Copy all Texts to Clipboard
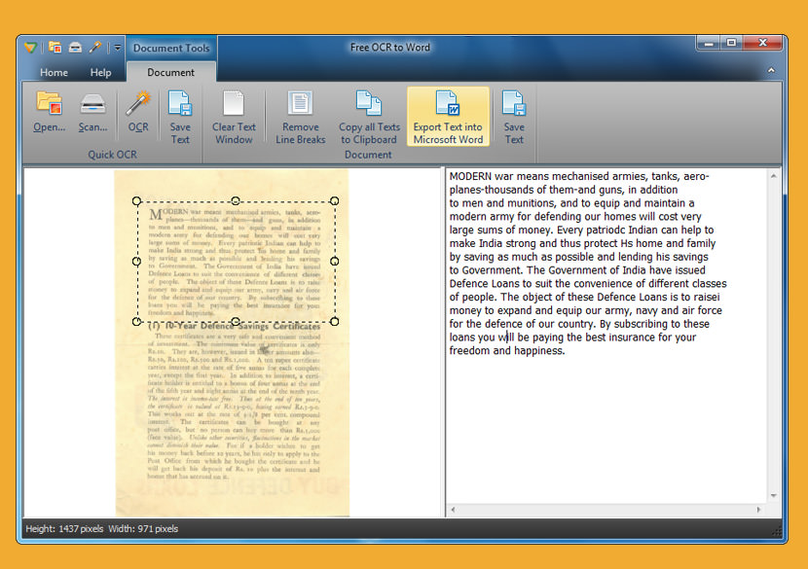This screenshot has height=569, width=808. pyautogui.click(x=369, y=118)
